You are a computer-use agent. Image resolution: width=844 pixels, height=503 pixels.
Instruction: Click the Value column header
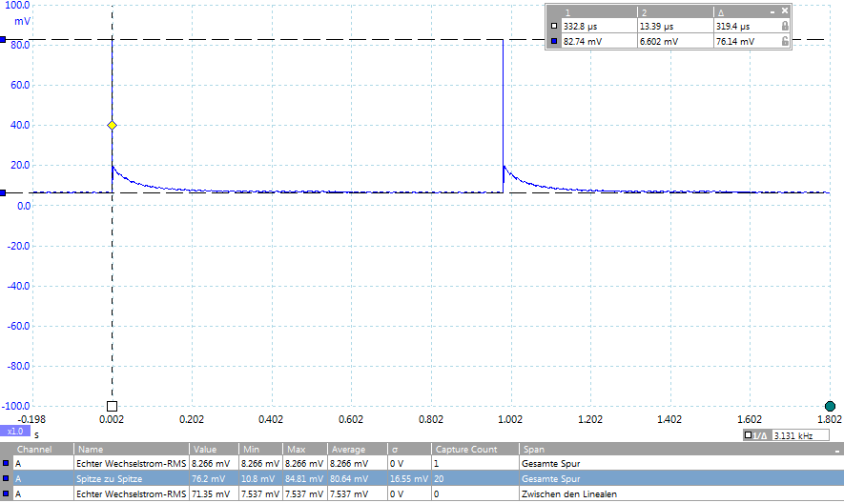205,450
